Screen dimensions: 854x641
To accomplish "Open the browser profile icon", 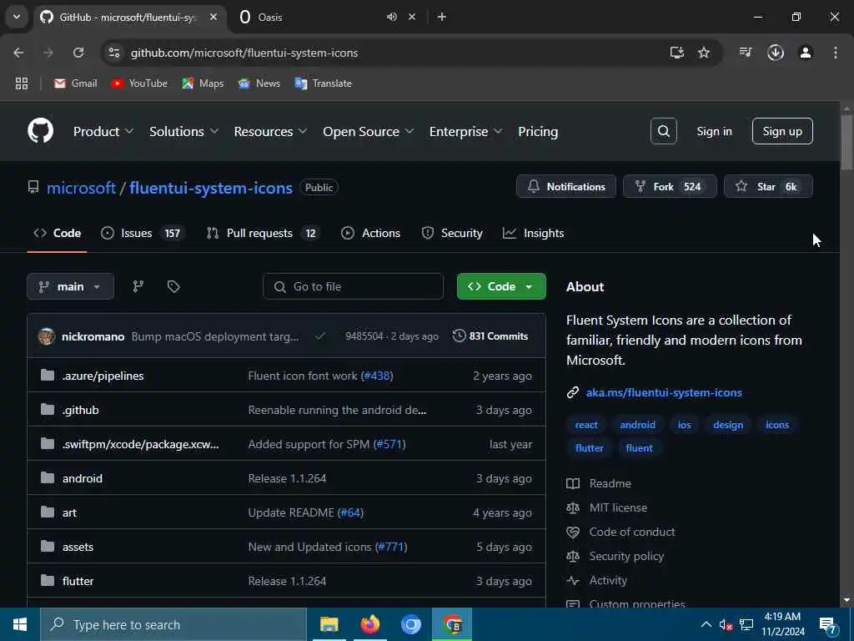I will coord(806,53).
